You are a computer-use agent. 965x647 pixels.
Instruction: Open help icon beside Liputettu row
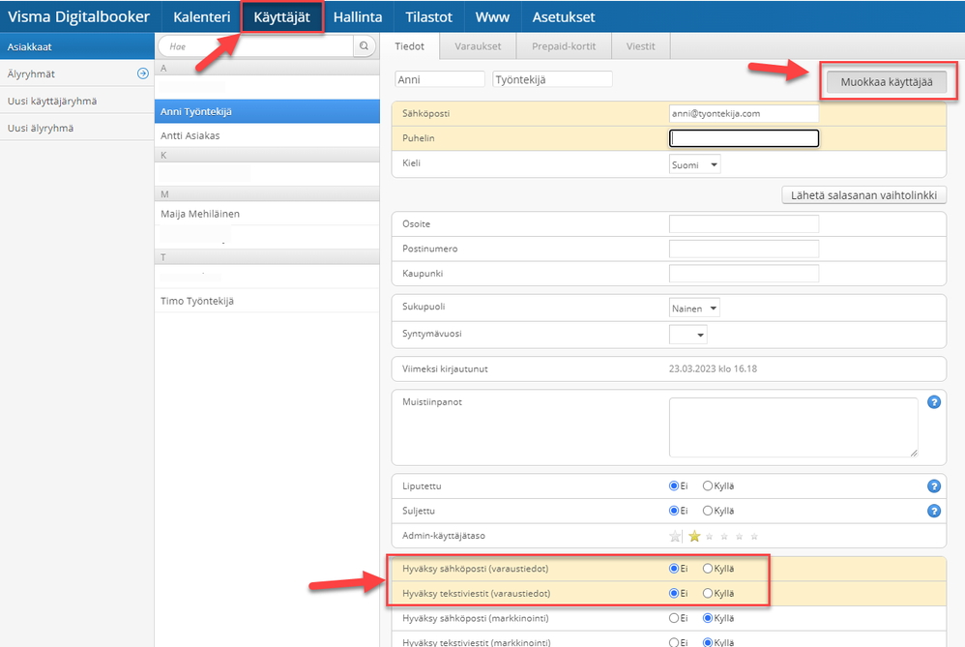[x=934, y=486]
